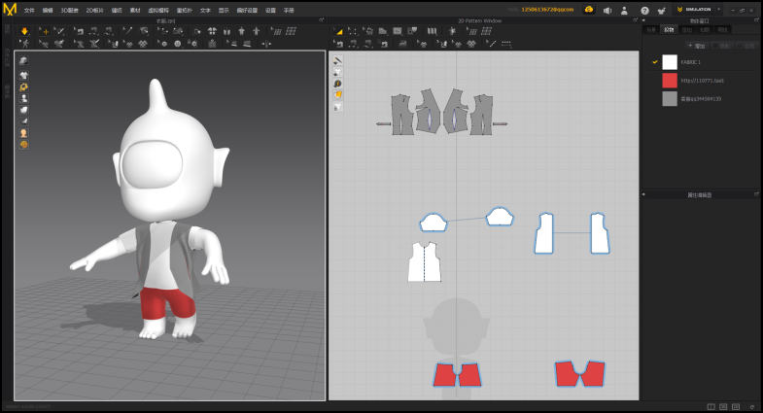Collapse the property editor panel arrow

click(644, 194)
